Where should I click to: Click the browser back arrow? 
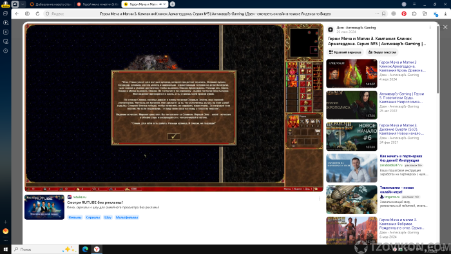click(x=17, y=14)
